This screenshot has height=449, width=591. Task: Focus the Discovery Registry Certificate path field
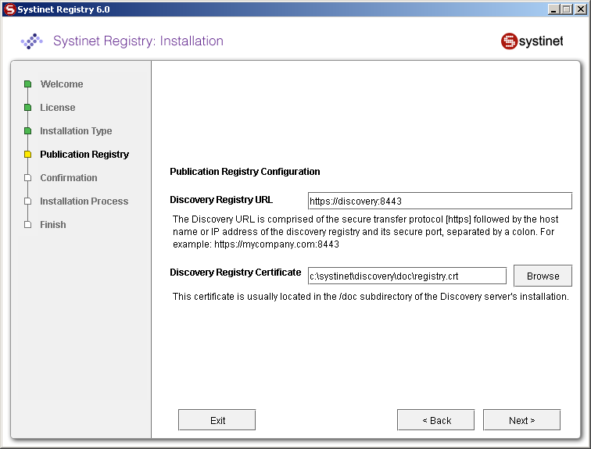[x=407, y=276]
